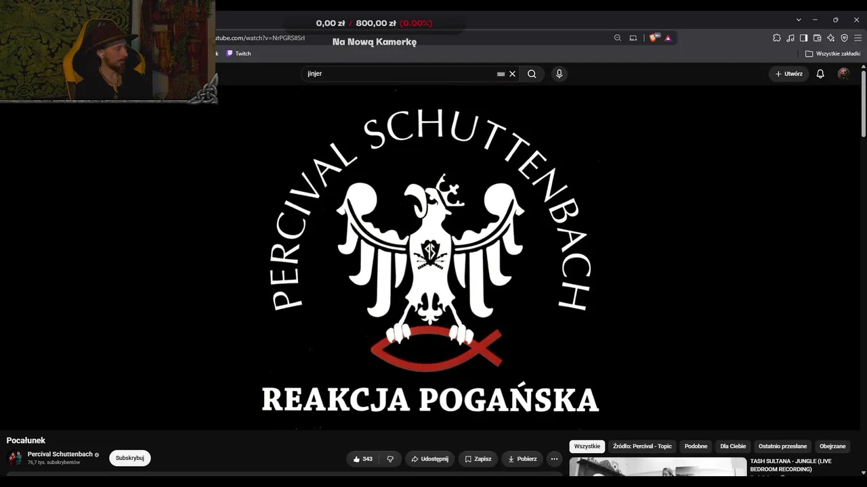Open the 'Wszystkie zakładki' bookmarks folder
Viewport: 867px width, 487px height.
point(832,53)
